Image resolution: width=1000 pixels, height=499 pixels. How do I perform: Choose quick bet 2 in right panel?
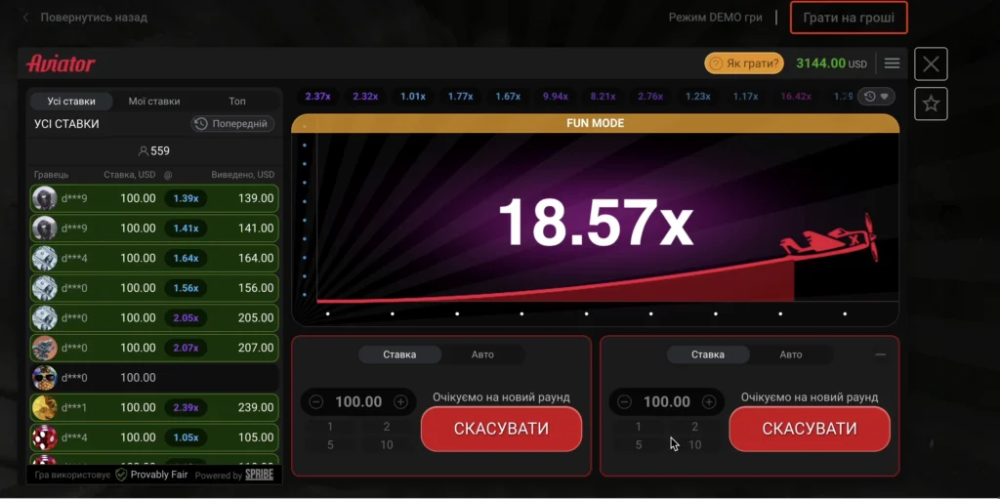694,427
